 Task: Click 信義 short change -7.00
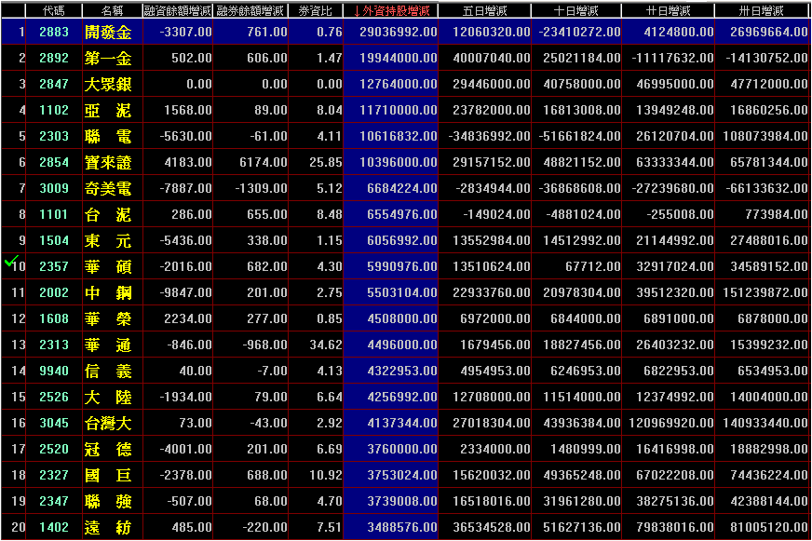click(273, 372)
